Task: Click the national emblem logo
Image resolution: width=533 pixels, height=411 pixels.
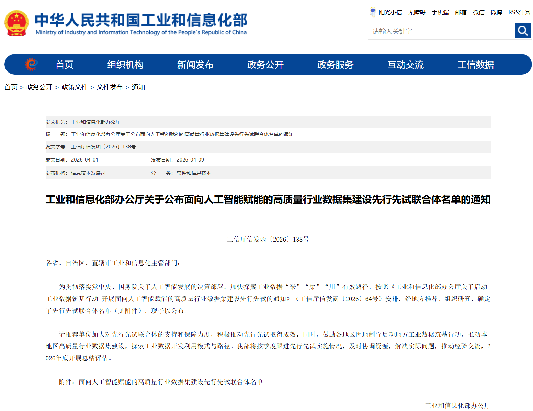Action: click(16, 23)
